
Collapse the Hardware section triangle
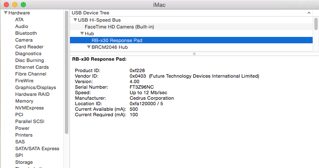coord(6,13)
